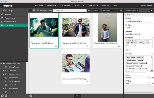Open the Fabric Swatches folder
Screen dimensions: 154x98
(x=14, y=81)
